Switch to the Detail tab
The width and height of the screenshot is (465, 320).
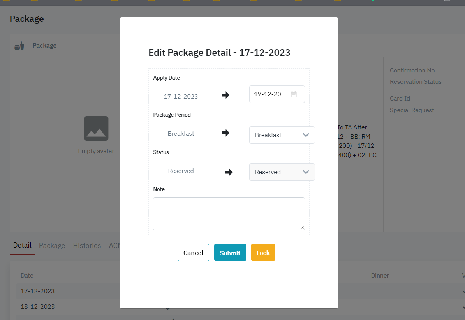tap(22, 245)
